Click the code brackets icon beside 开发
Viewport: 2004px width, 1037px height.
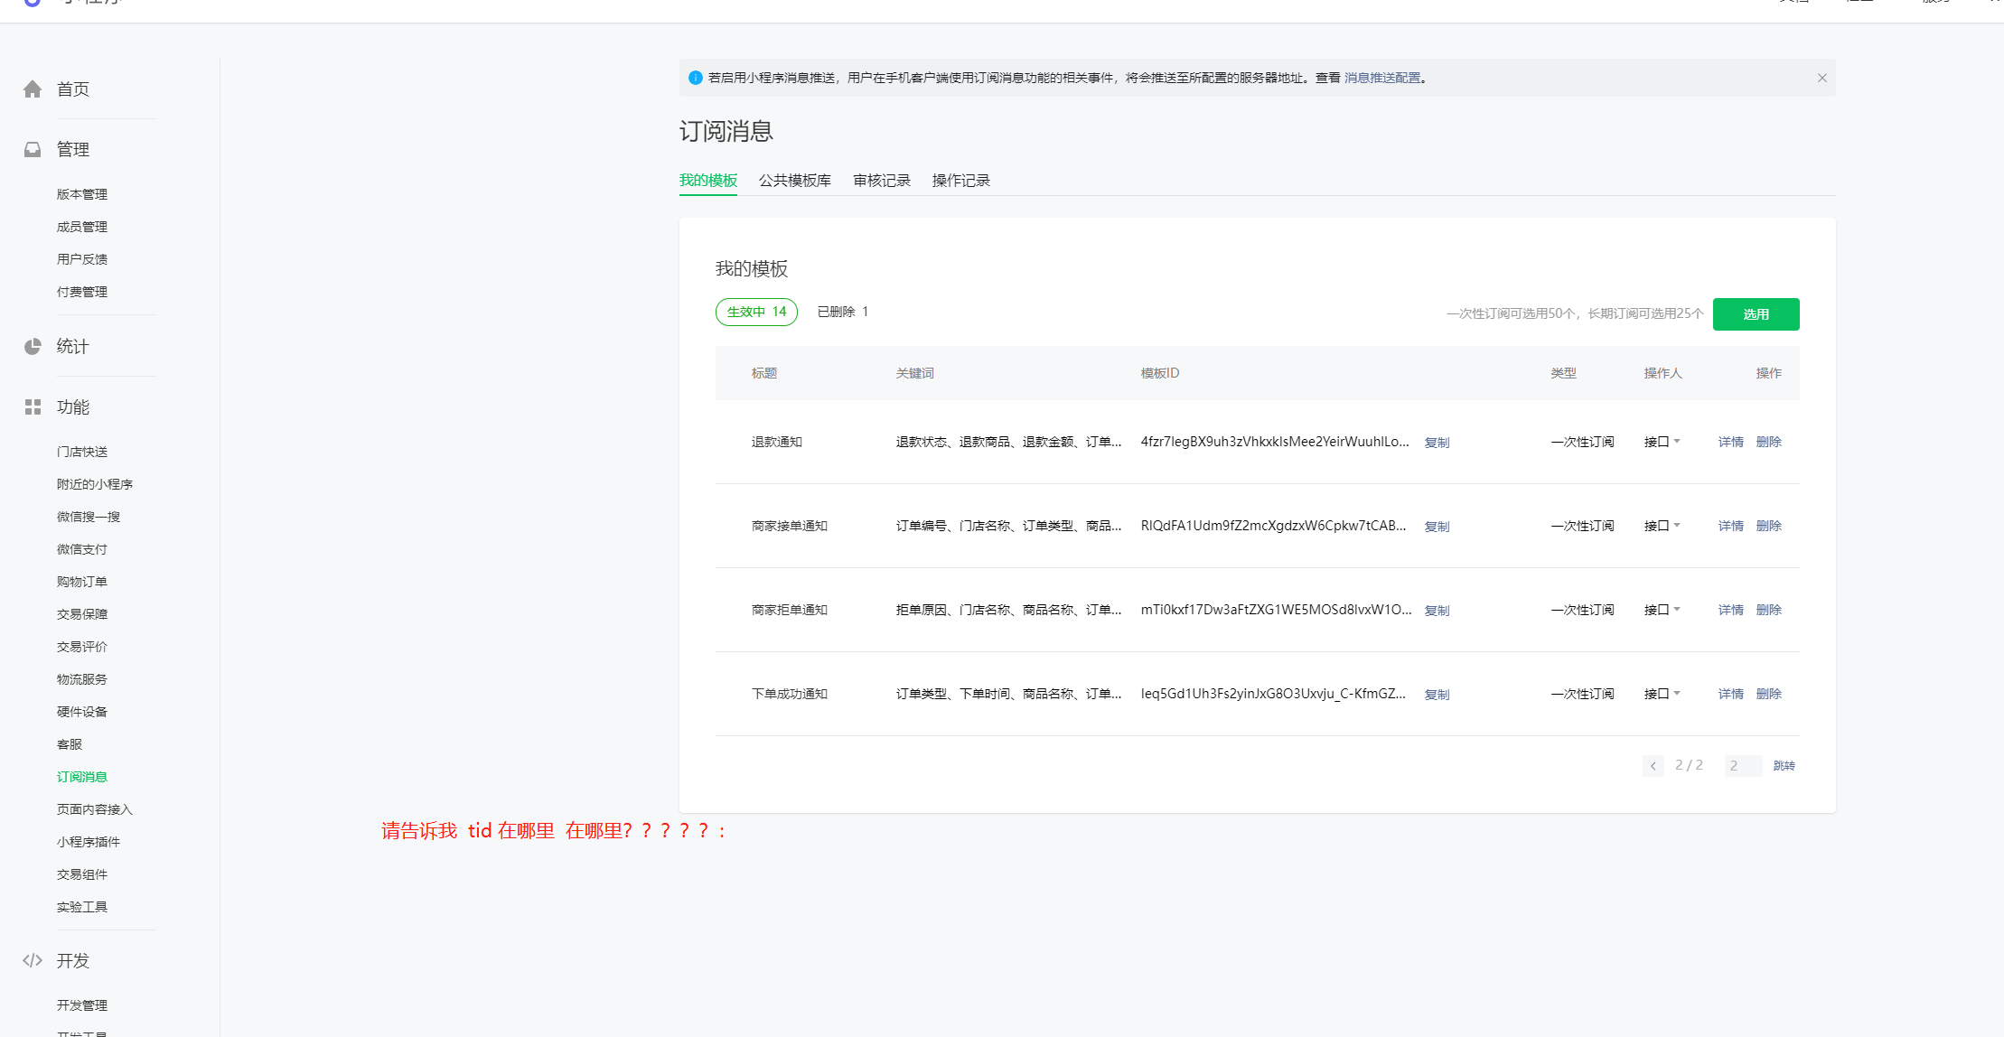(x=33, y=960)
